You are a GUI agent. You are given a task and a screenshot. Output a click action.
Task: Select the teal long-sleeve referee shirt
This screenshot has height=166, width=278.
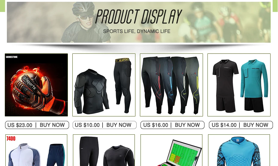254,78
